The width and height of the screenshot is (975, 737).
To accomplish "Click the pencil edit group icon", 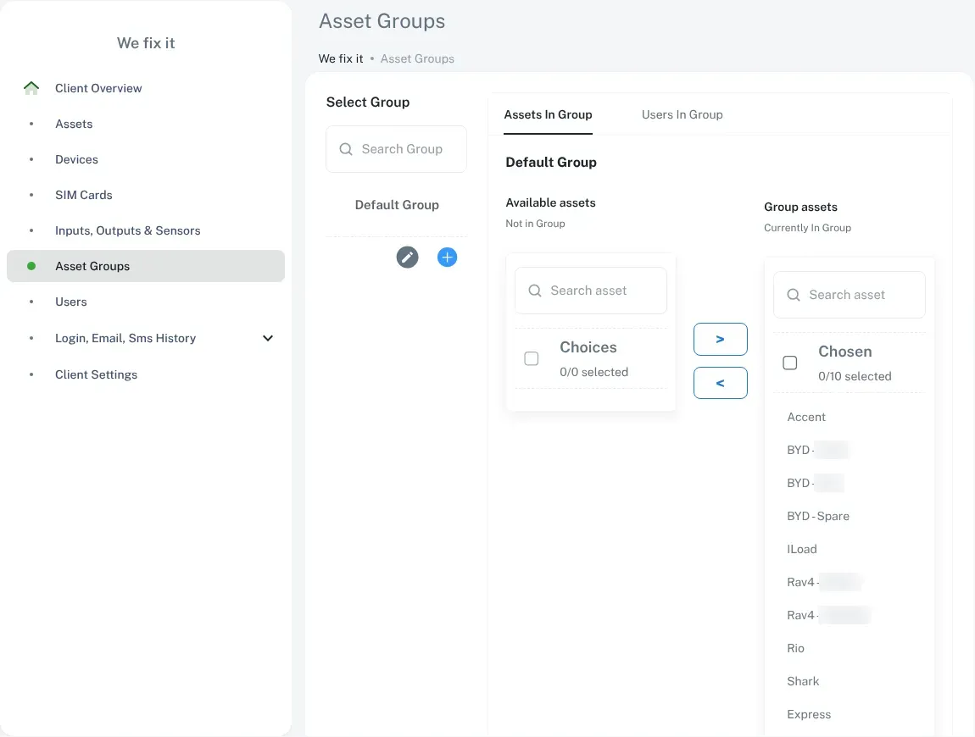I will pos(407,258).
